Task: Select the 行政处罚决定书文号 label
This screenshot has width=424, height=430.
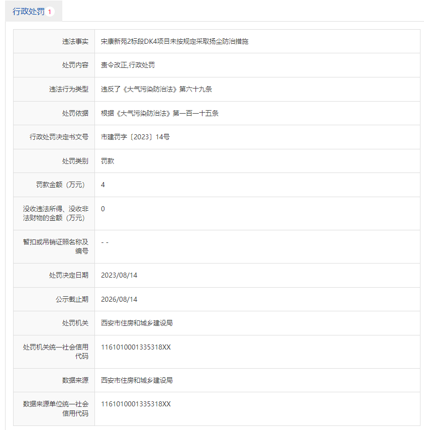Action: (x=59, y=137)
